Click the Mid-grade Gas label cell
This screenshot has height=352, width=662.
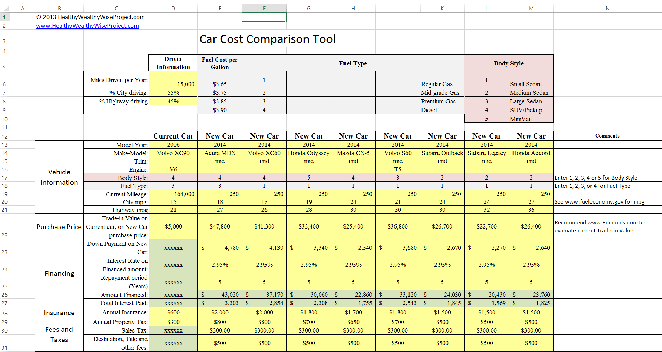tap(442, 92)
